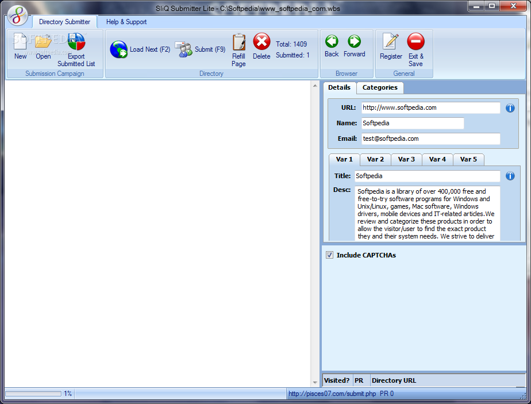Click the browser pane scrollbar down arrow
Screen dimensions: 531x404
[x=315, y=382]
